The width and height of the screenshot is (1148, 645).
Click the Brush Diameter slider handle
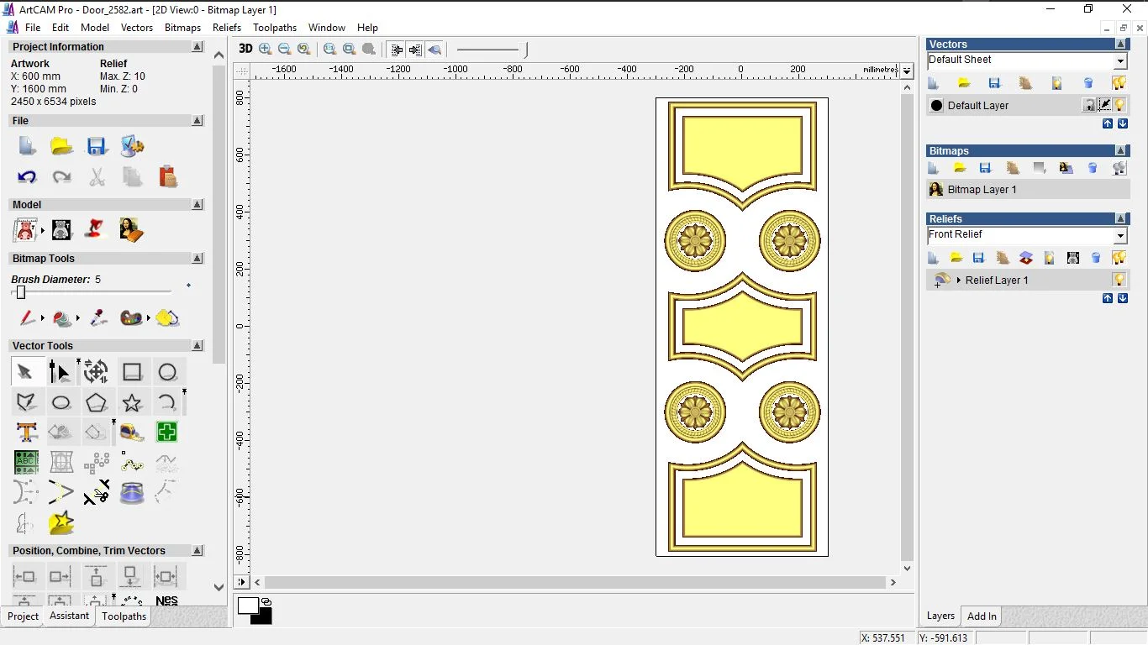pos(21,292)
